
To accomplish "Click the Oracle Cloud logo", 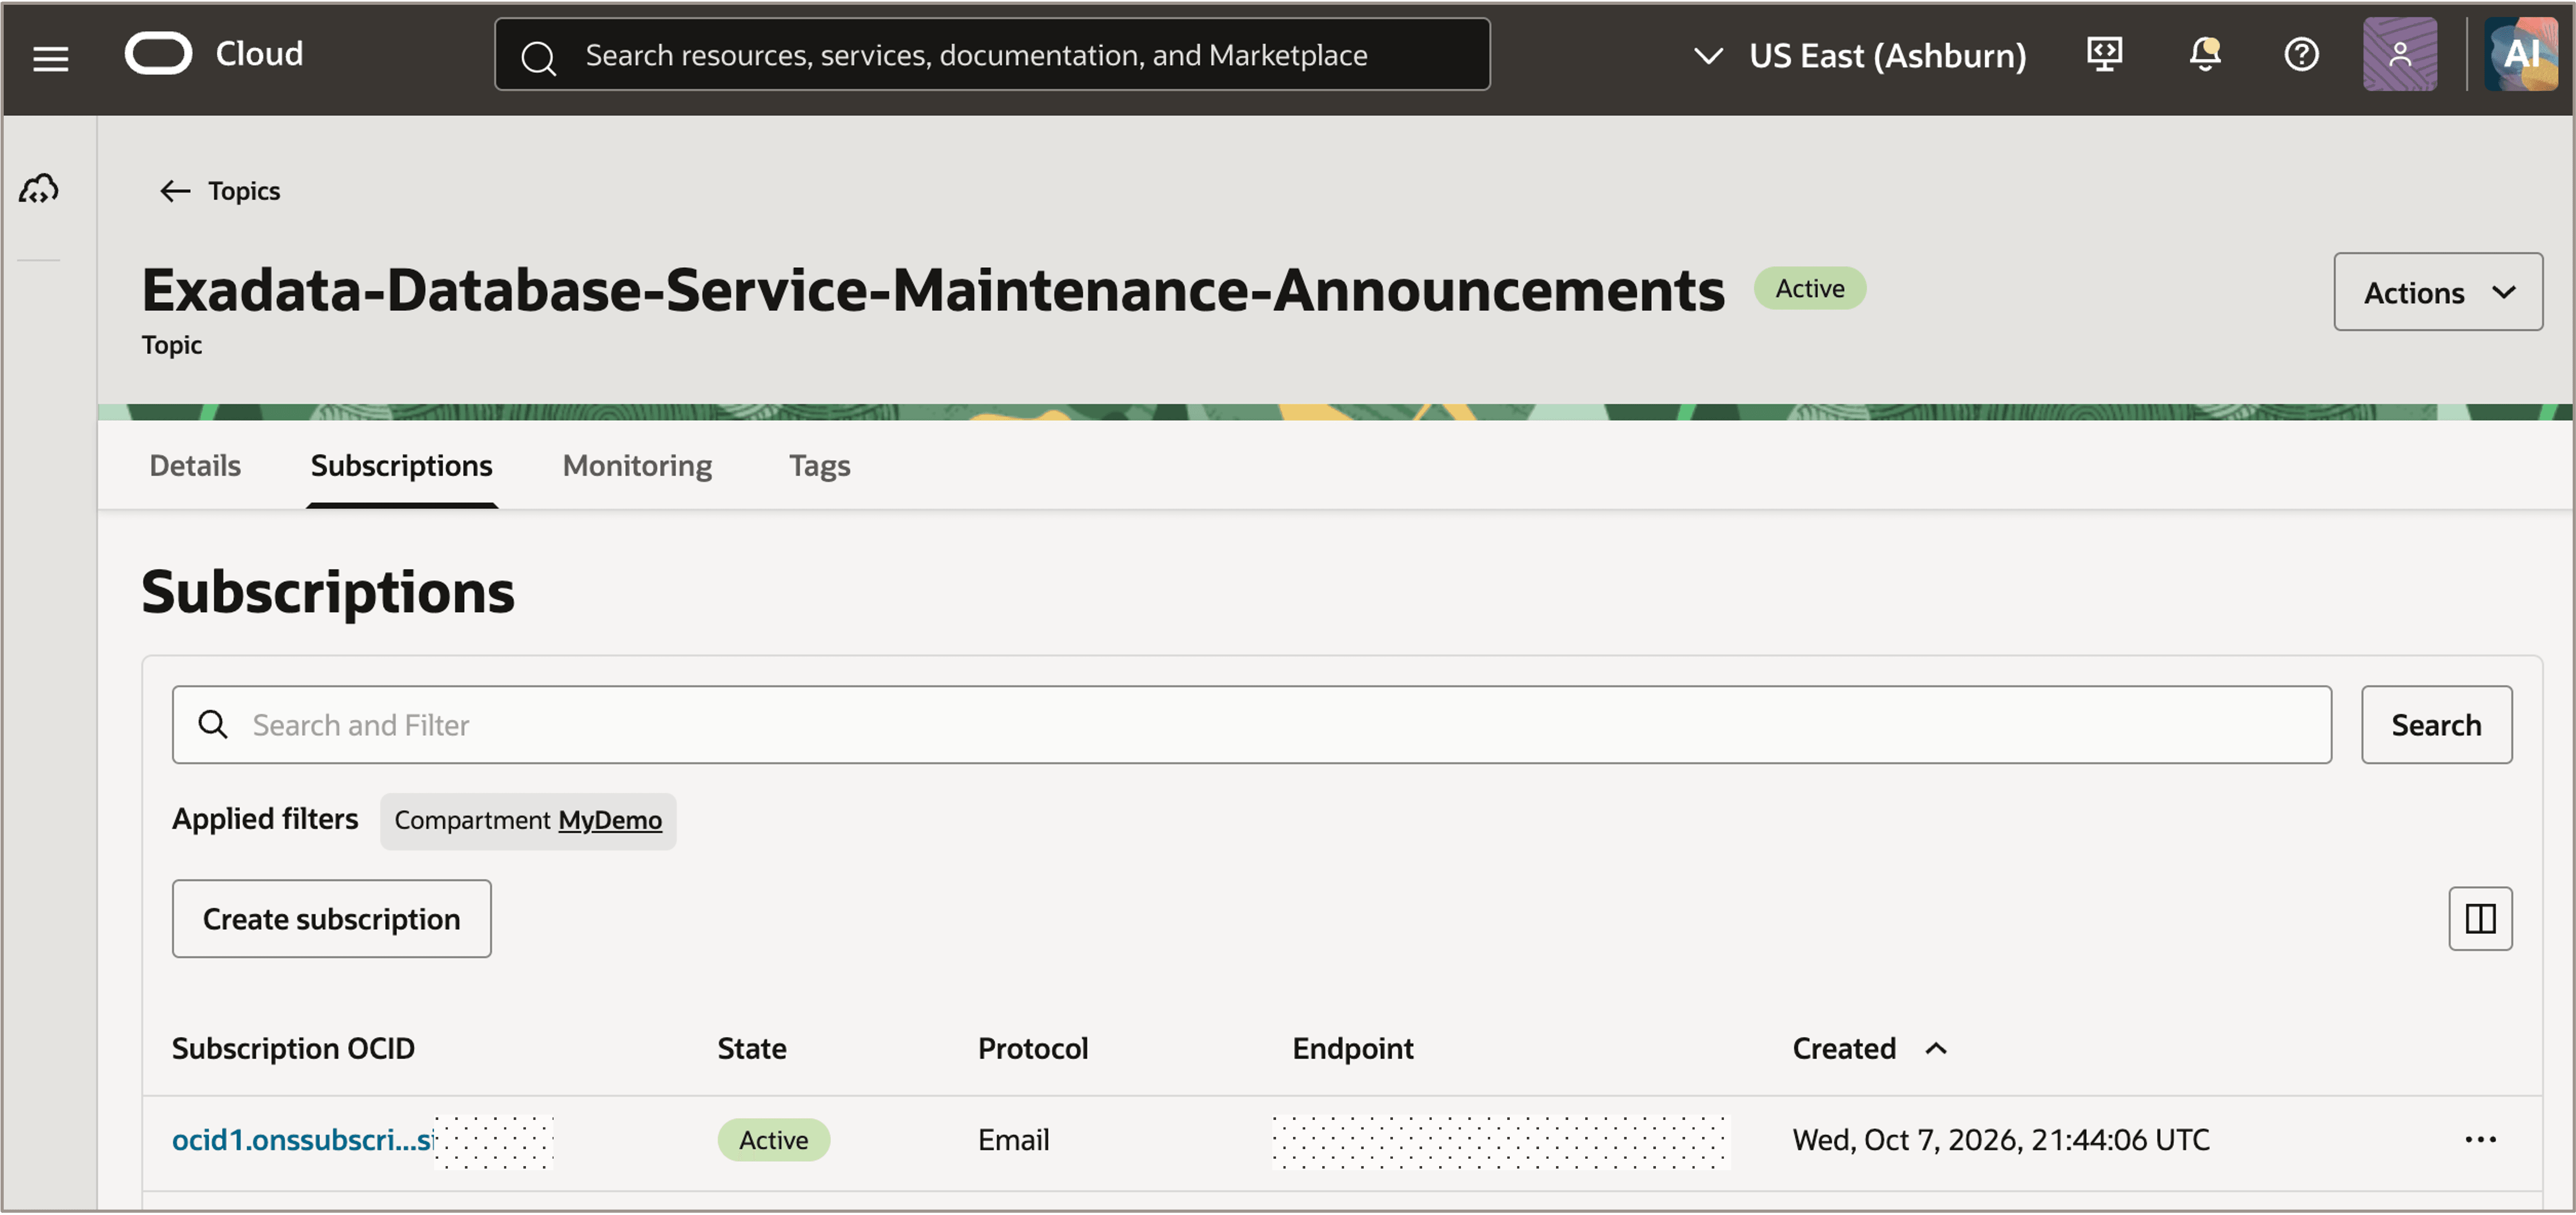I will 214,54.
